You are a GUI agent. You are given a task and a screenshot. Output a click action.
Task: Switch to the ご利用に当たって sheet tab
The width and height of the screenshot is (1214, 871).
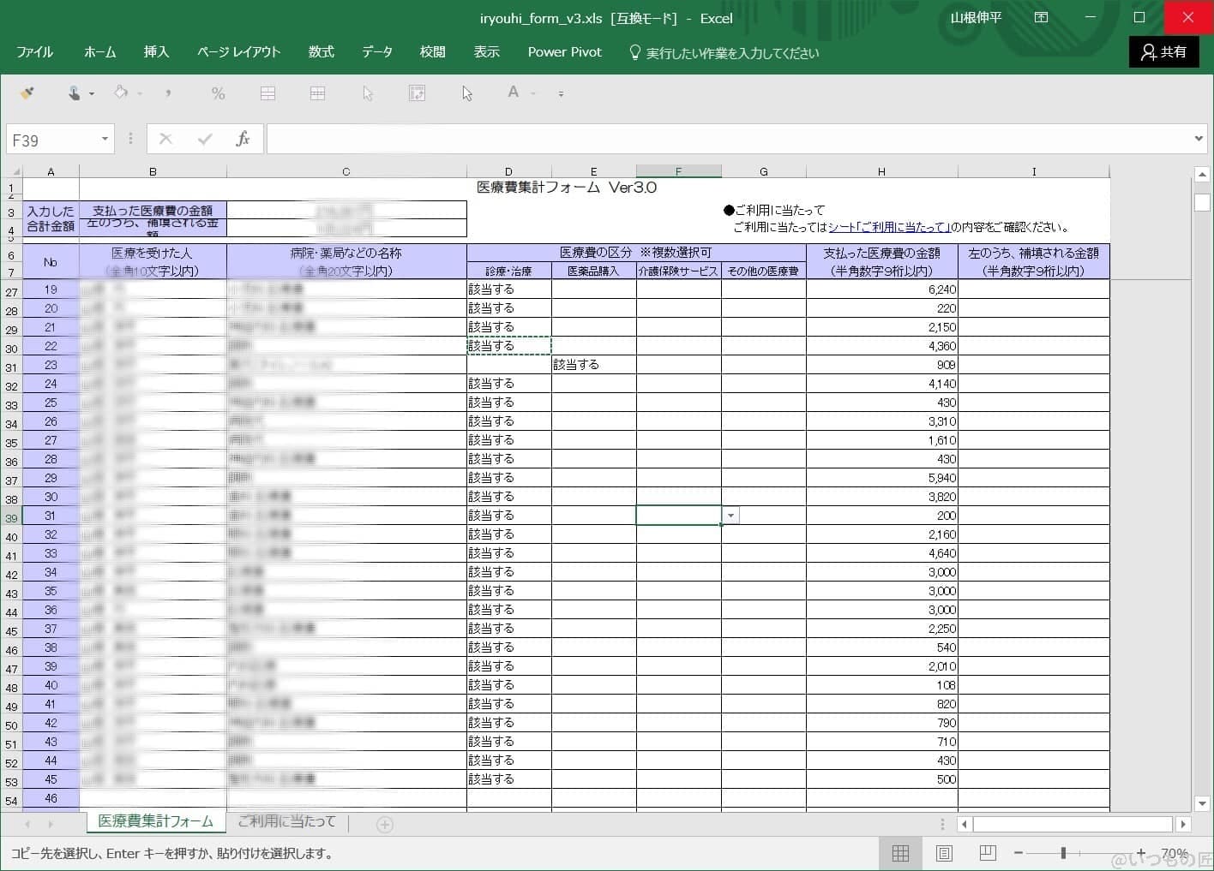(x=286, y=821)
